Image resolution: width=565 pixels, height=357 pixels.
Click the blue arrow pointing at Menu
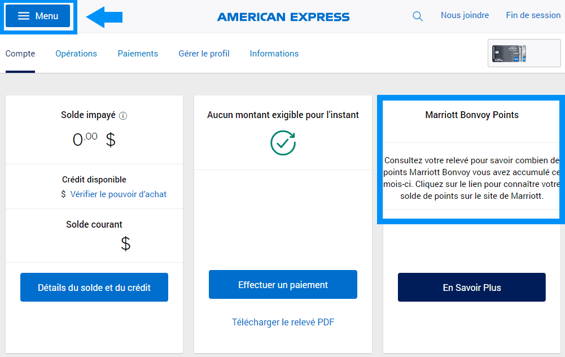[x=104, y=17]
